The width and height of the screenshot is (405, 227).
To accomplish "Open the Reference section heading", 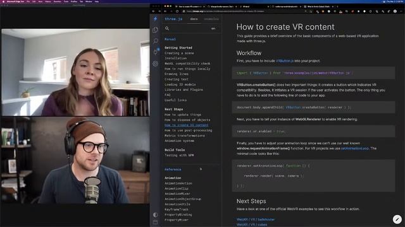I will 173,170.
